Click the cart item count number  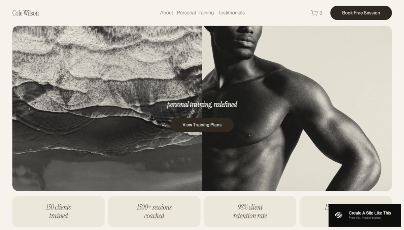click(x=321, y=13)
